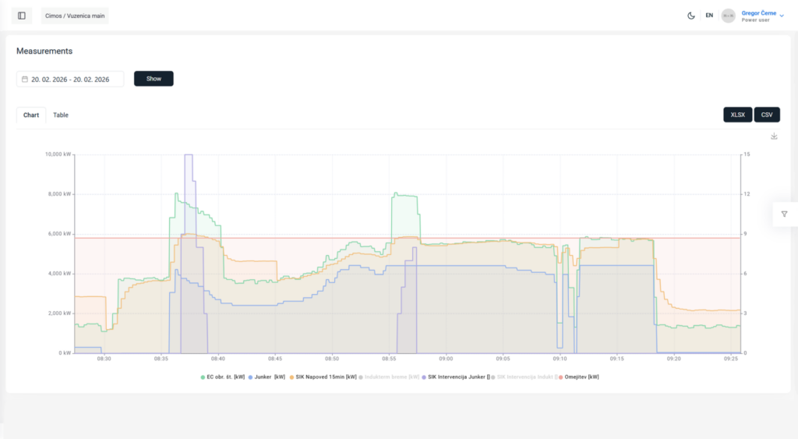Select the Chart tab
This screenshot has width=798, height=439.
tap(31, 115)
